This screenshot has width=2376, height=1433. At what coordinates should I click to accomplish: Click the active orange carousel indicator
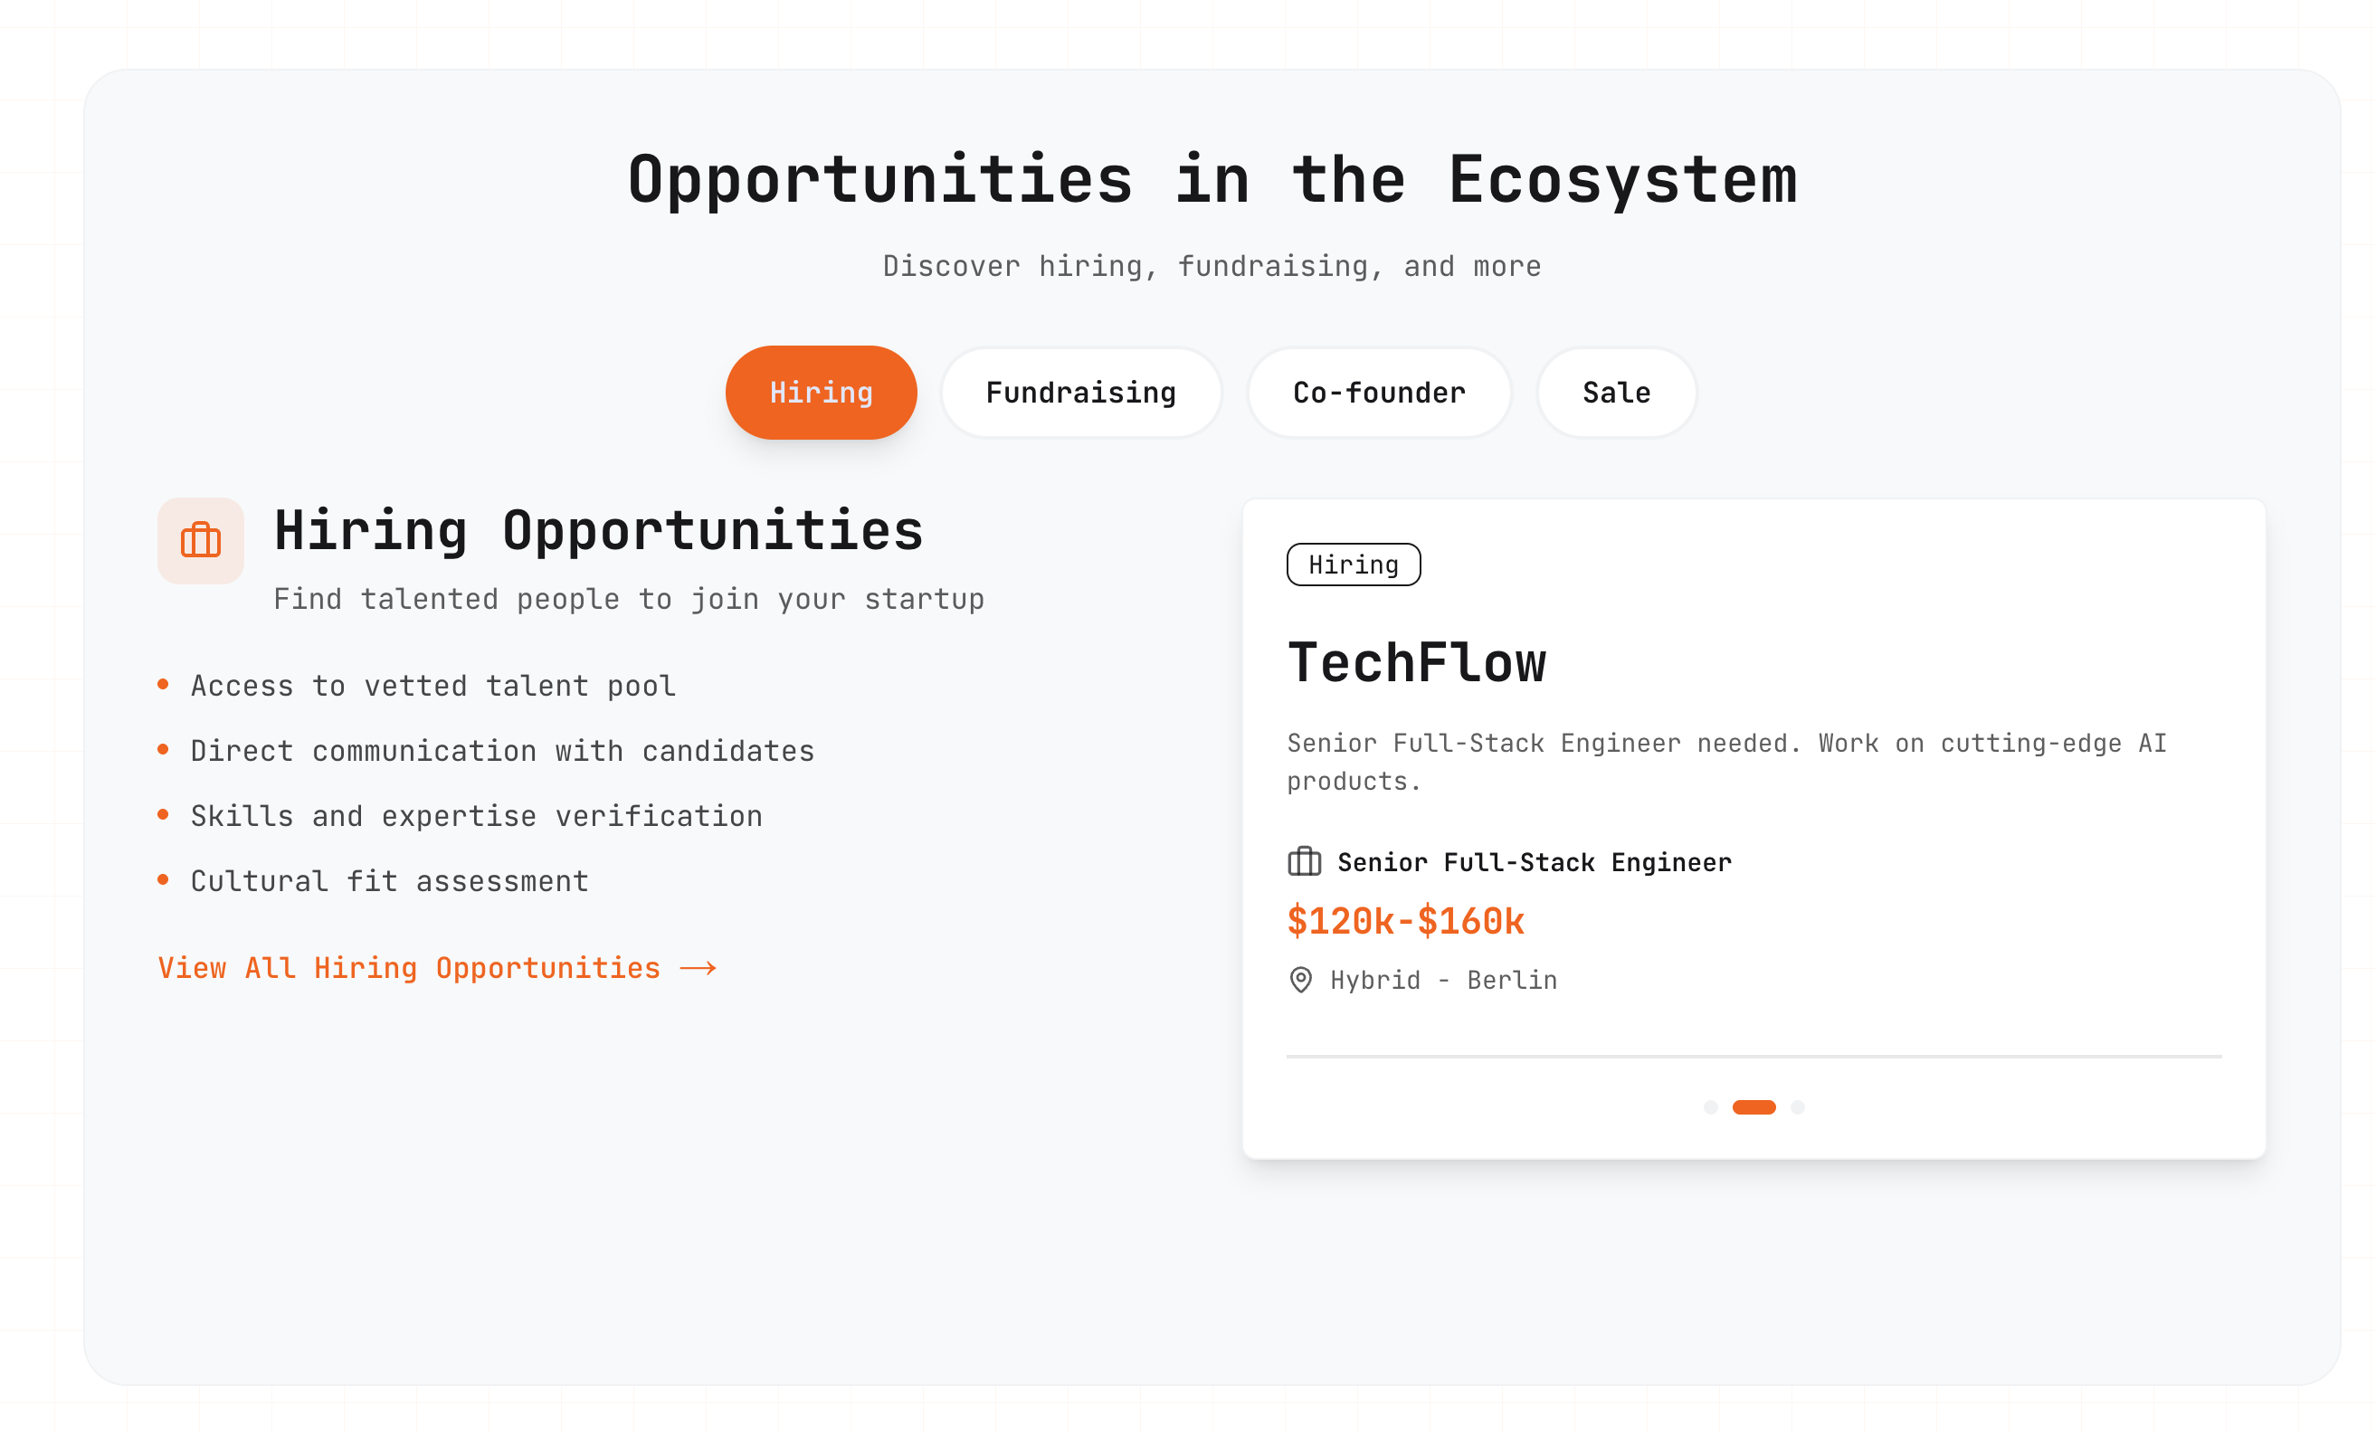(1755, 1107)
